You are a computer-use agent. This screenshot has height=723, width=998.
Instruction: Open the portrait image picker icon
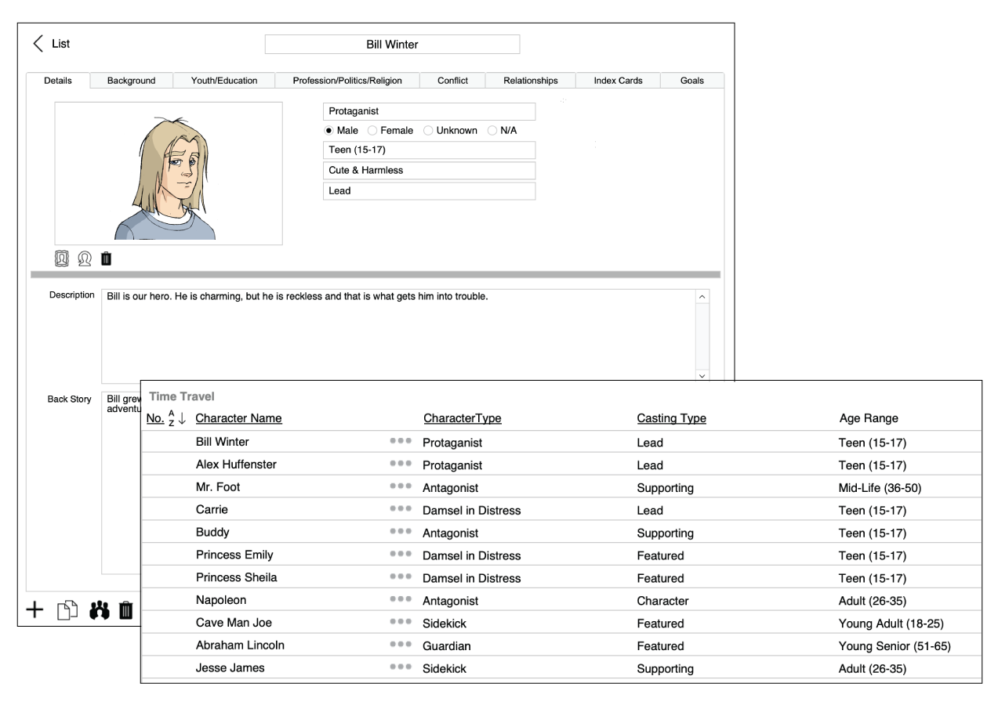click(63, 258)
